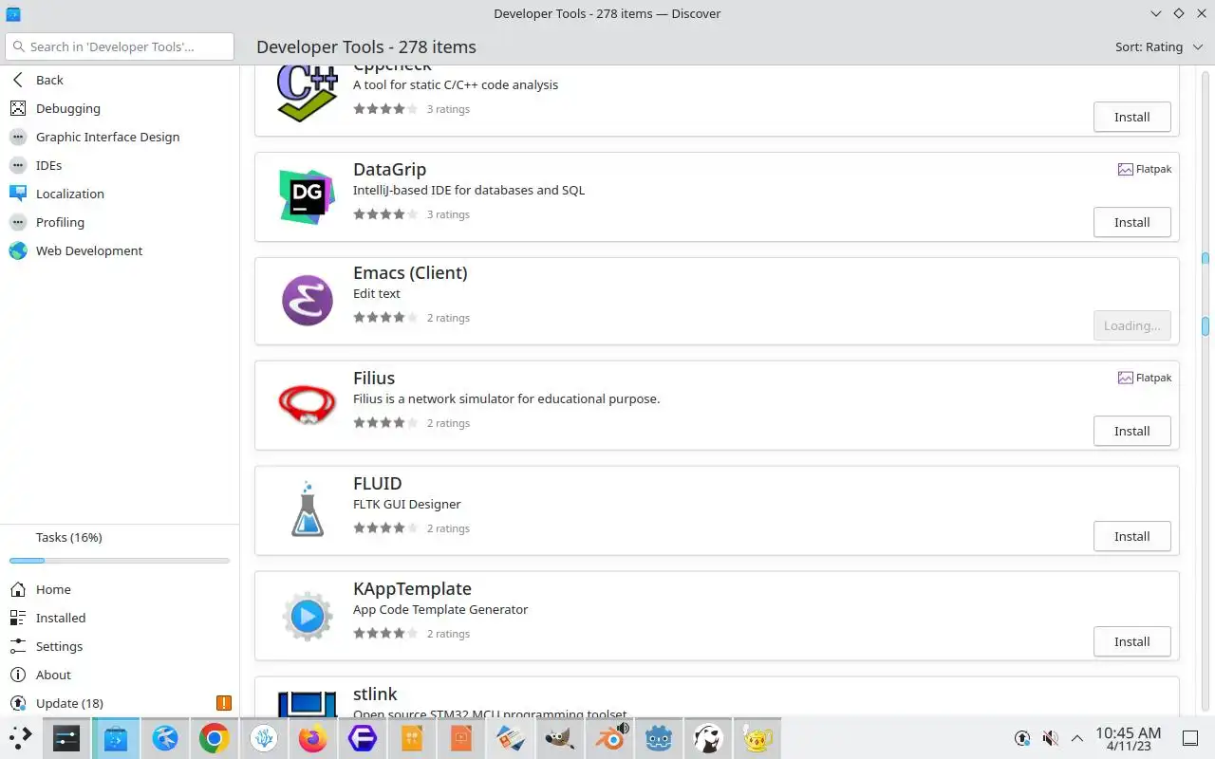Click the KAppTemplate gear icon
Viewport: 1215px width, 759px height.
307,616
